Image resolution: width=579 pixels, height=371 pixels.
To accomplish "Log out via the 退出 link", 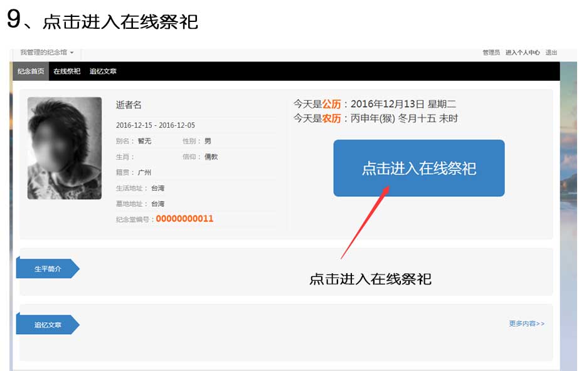I will click(x=551, y=53).
